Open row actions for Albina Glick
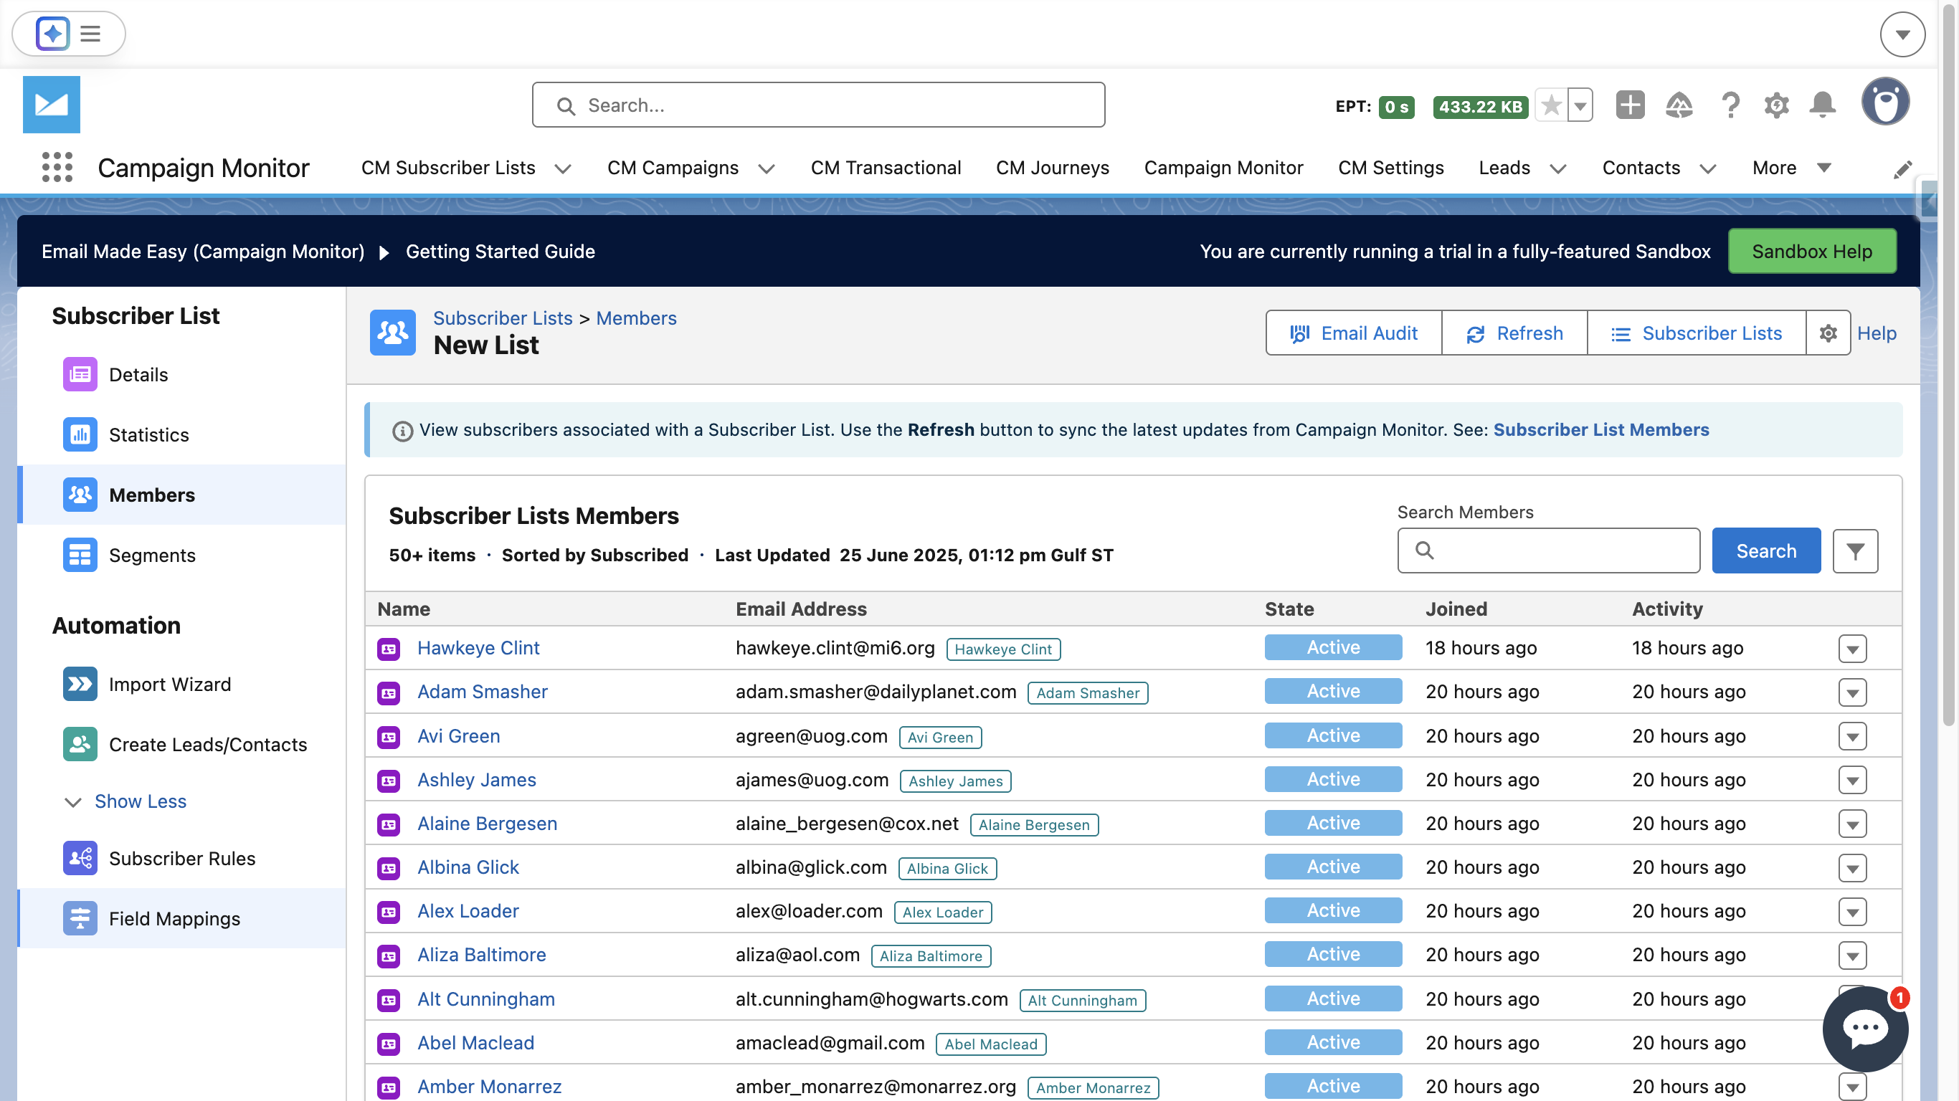The width and height of the screenshot is (1959, 1101). (1851, 867)
